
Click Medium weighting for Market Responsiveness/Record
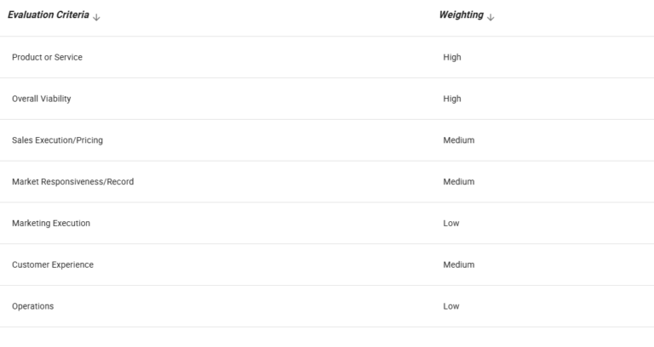pyautogui.click(x=458, y=182)
